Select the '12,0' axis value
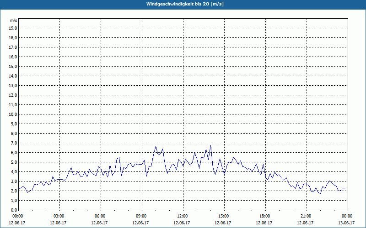This screenshot has width=366, height=228. (x=13, y=95)
